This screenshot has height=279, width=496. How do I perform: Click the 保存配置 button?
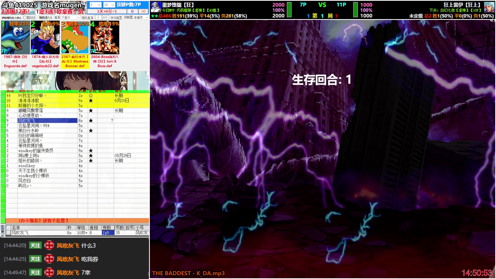116,18
